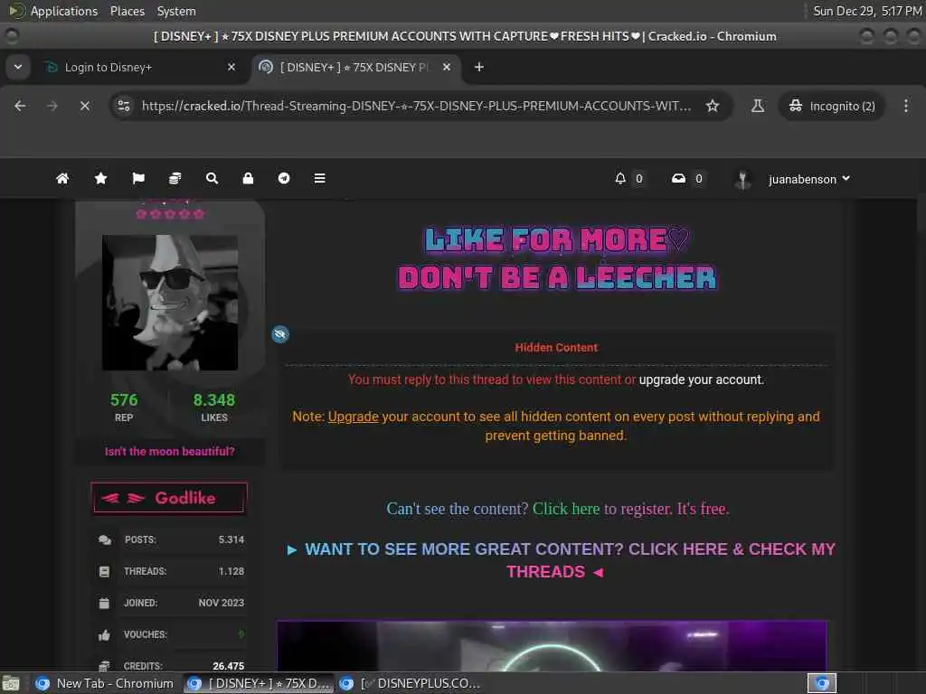Click window menu button in title bar
The image size is (926, 694).
pos(11,36)
